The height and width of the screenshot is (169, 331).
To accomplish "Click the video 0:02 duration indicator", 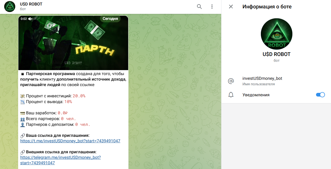I will click(x=24, y=19).
